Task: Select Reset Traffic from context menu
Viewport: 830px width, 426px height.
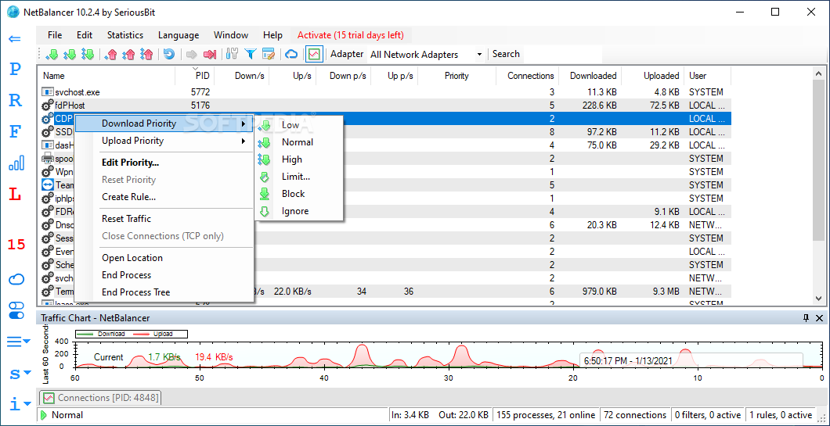Action: 164,219
